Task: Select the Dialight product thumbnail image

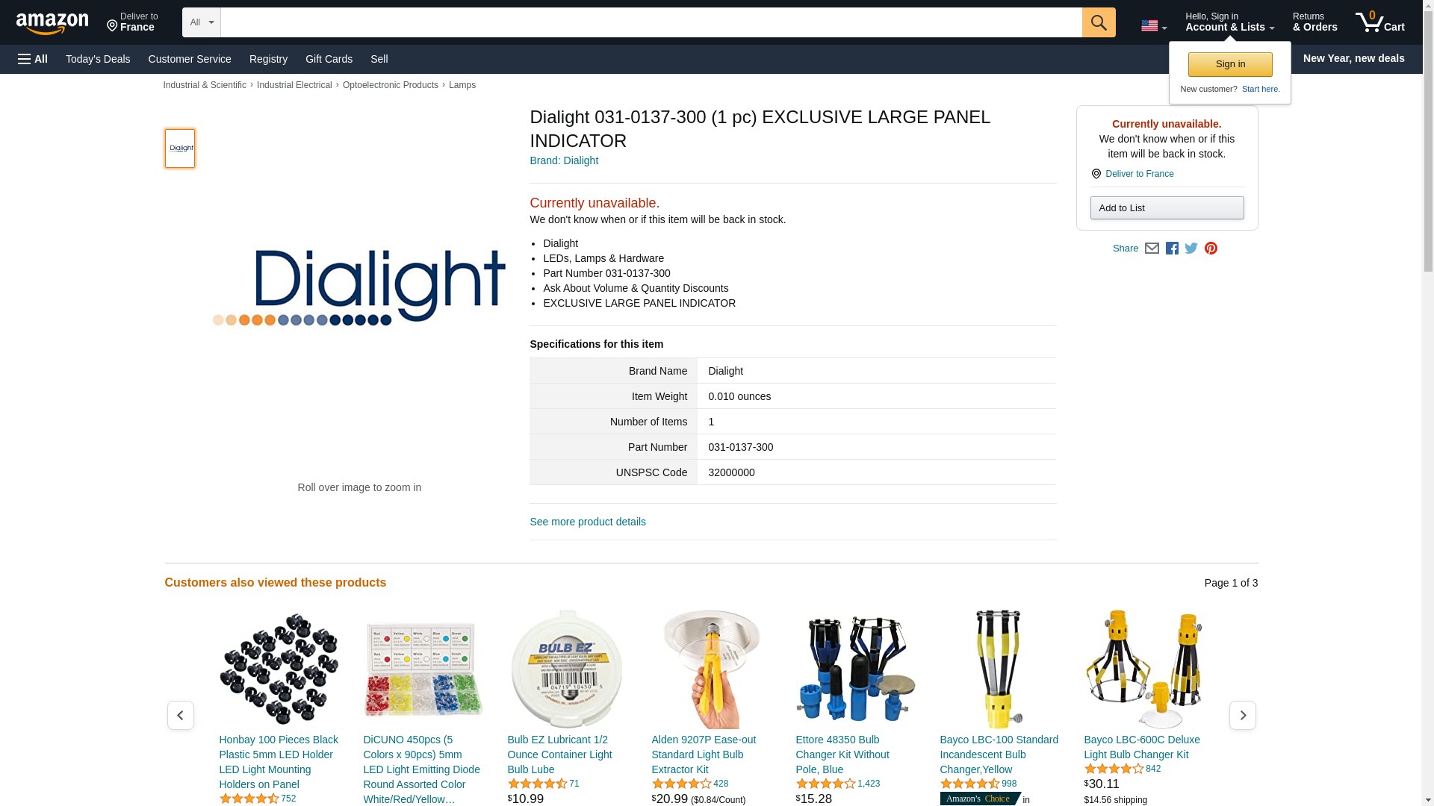Action: (x=180, y=149)
